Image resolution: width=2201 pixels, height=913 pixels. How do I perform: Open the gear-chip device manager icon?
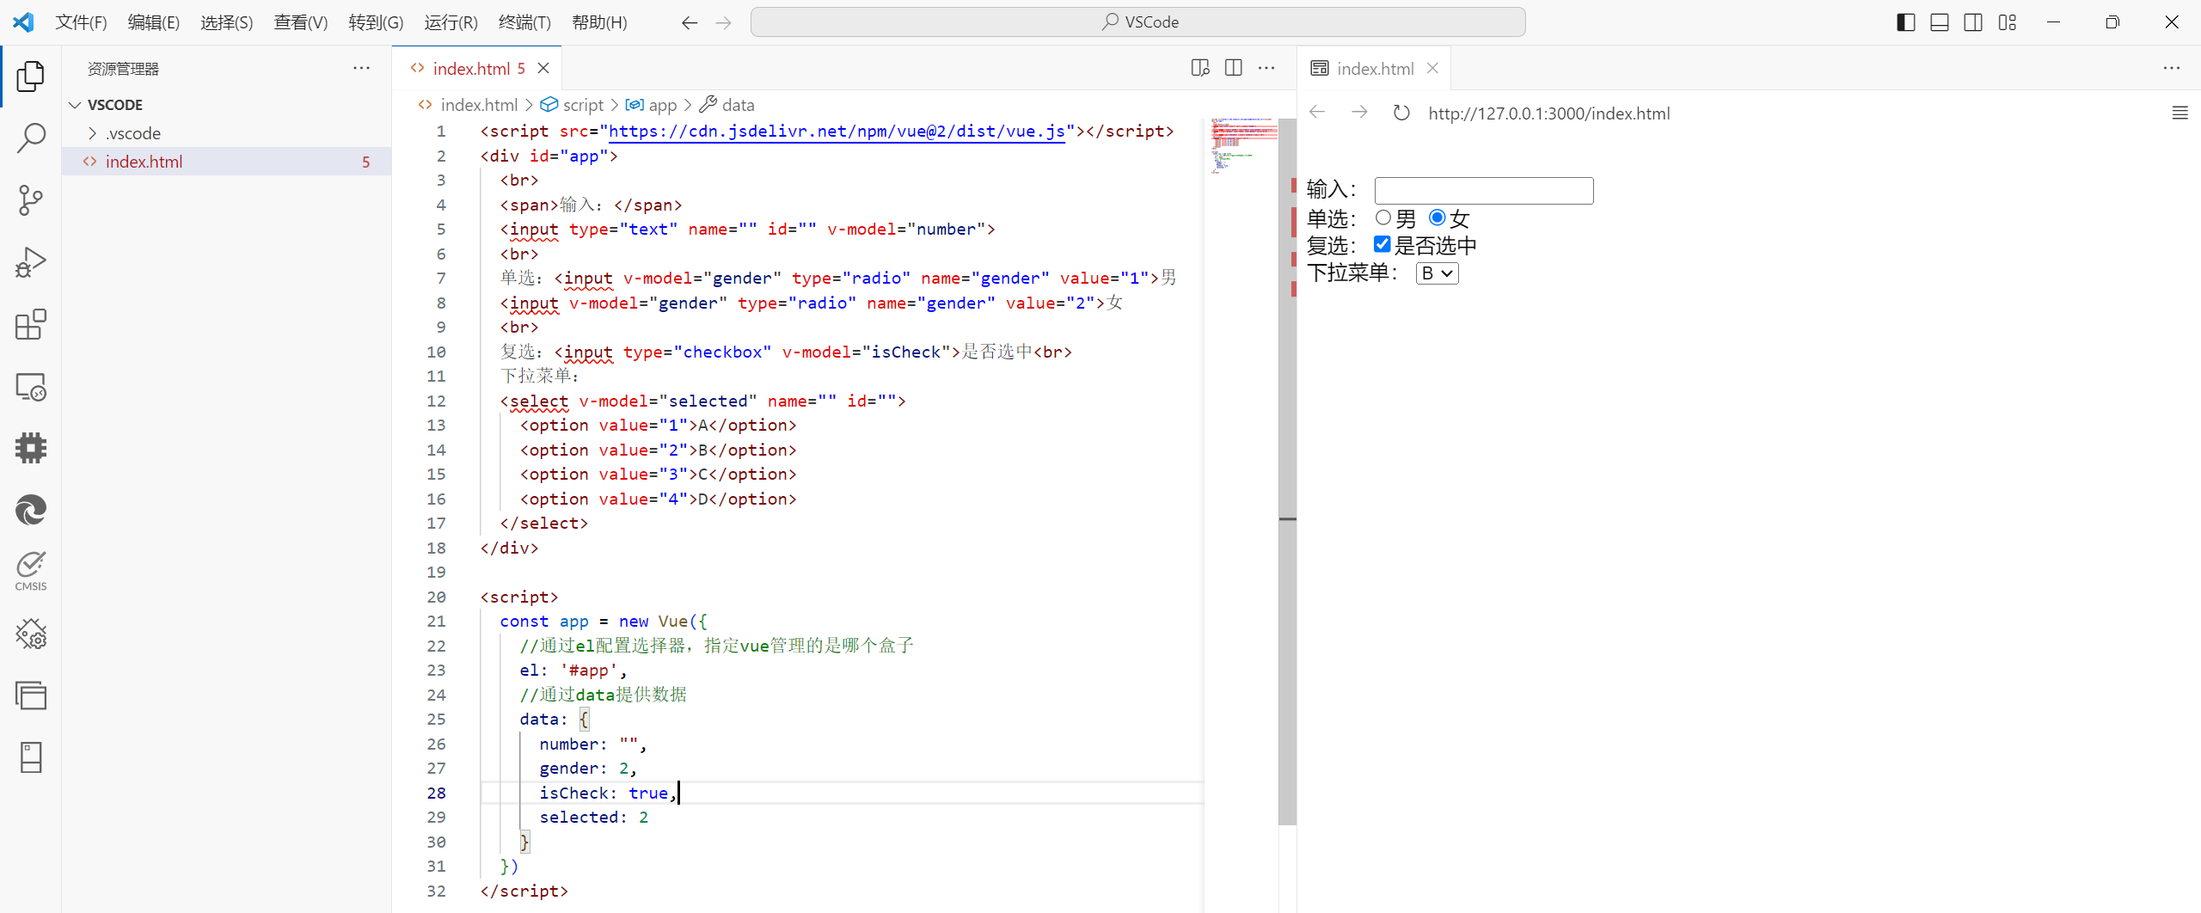[x=31, y=634]
